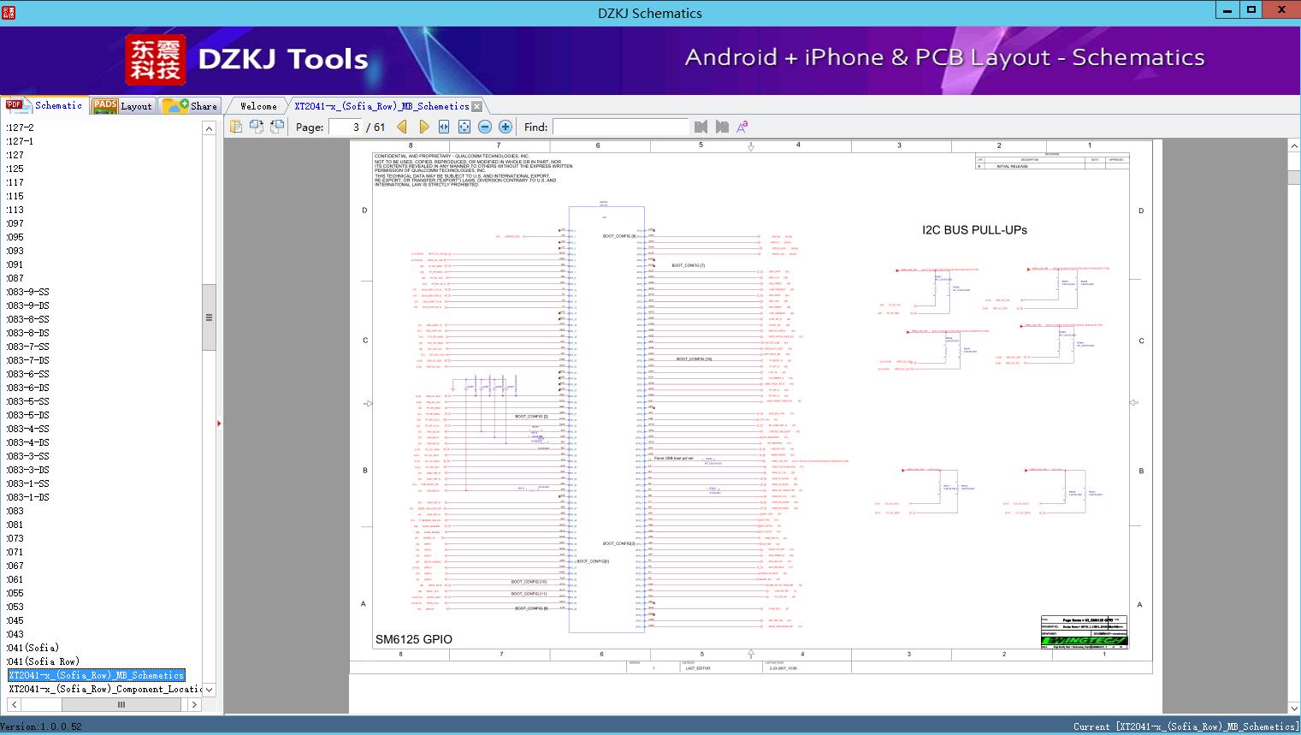Click the first copy icon in toolbar

(x=236, y=127)
